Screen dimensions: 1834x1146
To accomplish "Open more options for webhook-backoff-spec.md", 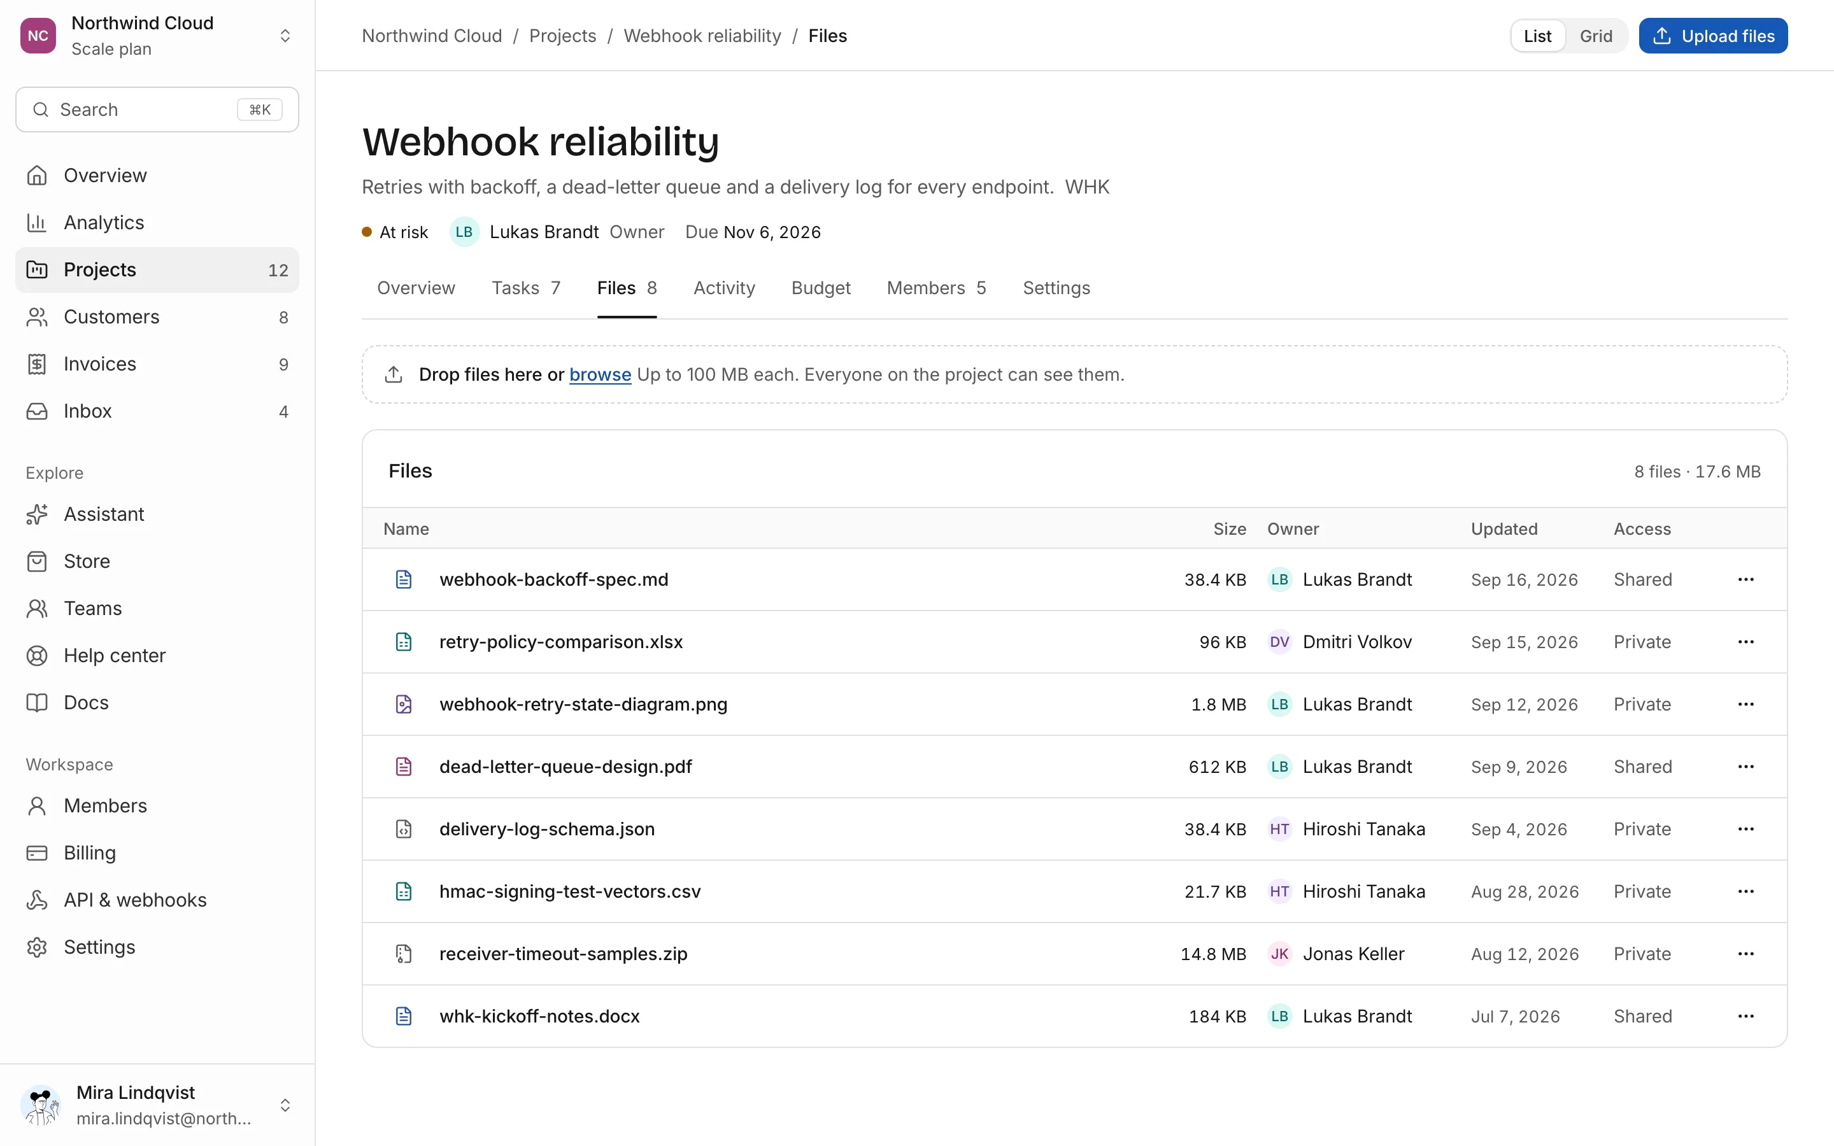I will coord(1745,579).
